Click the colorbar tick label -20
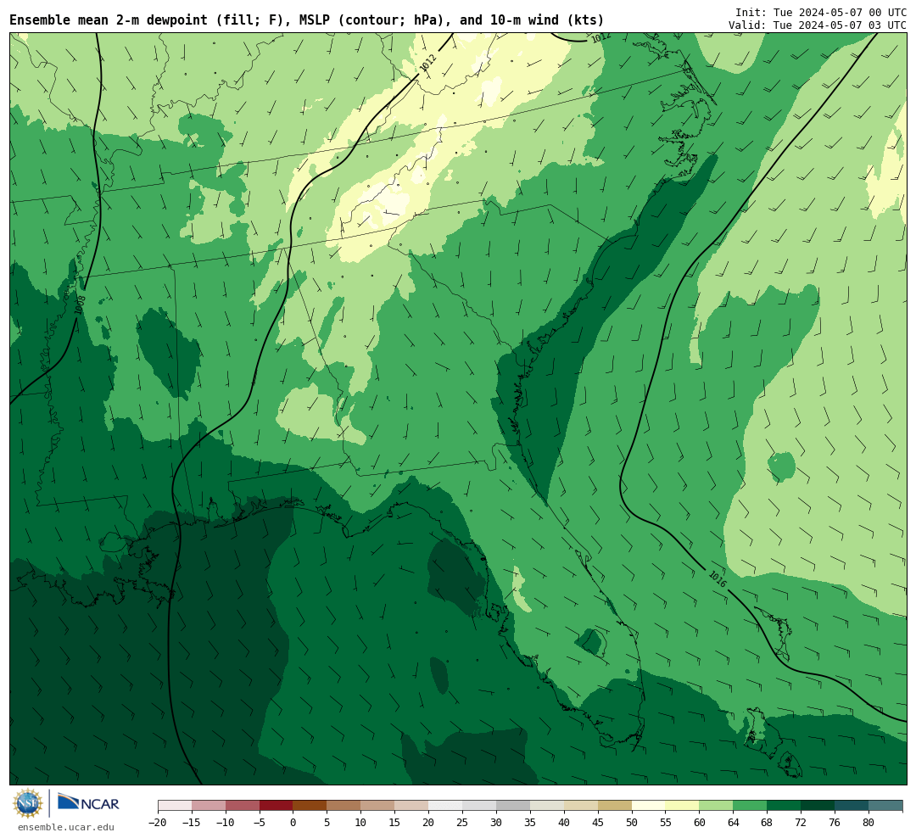Image resolution: width=916 pixels, height=838 pixels. [x=157, y=822]
